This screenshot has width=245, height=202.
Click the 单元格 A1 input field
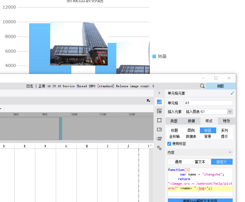(x=208, y=103)
